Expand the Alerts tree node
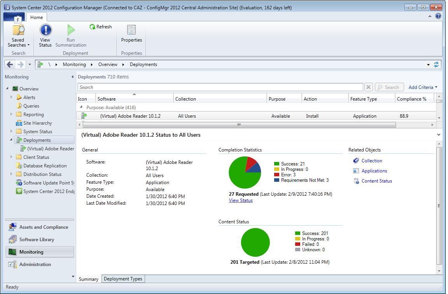The width and height of the screenshot is (448, 294). [11, 97]
